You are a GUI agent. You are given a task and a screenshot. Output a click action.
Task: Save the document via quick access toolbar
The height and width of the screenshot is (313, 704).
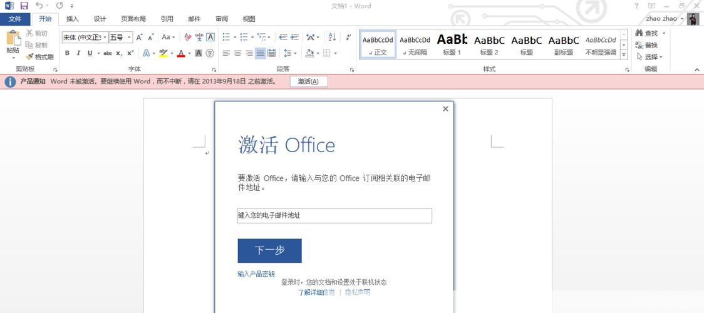point(24,6)
